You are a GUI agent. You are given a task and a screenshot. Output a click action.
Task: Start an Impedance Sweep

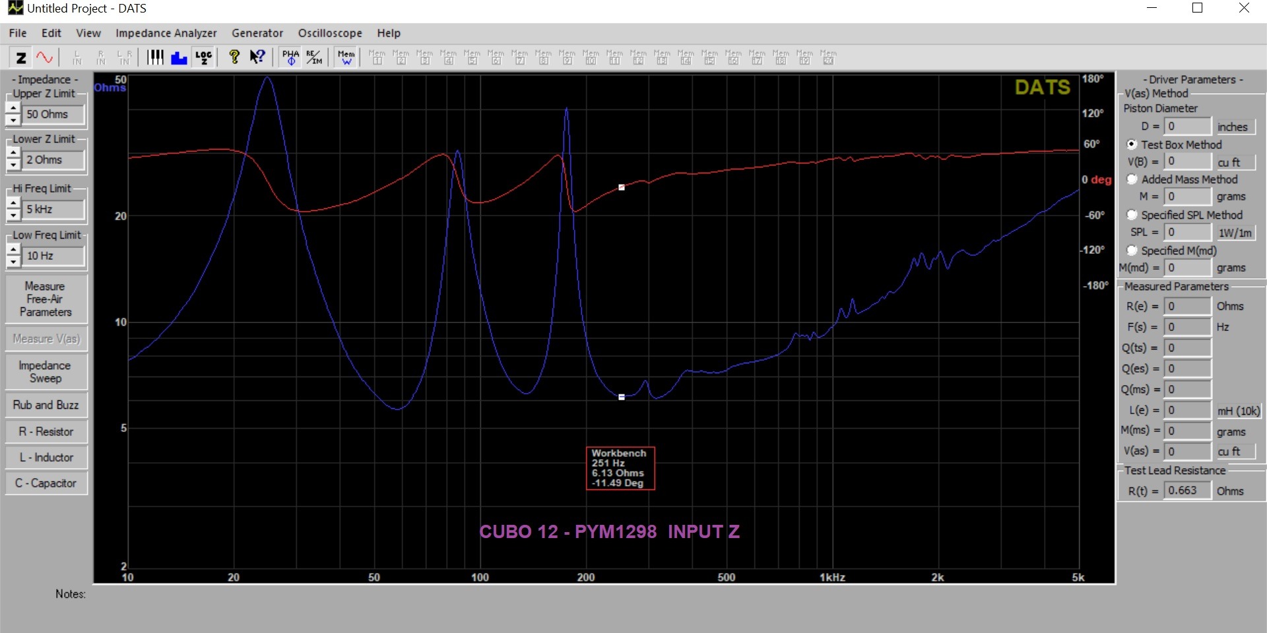pyautogui.click(x=46, y=371)
